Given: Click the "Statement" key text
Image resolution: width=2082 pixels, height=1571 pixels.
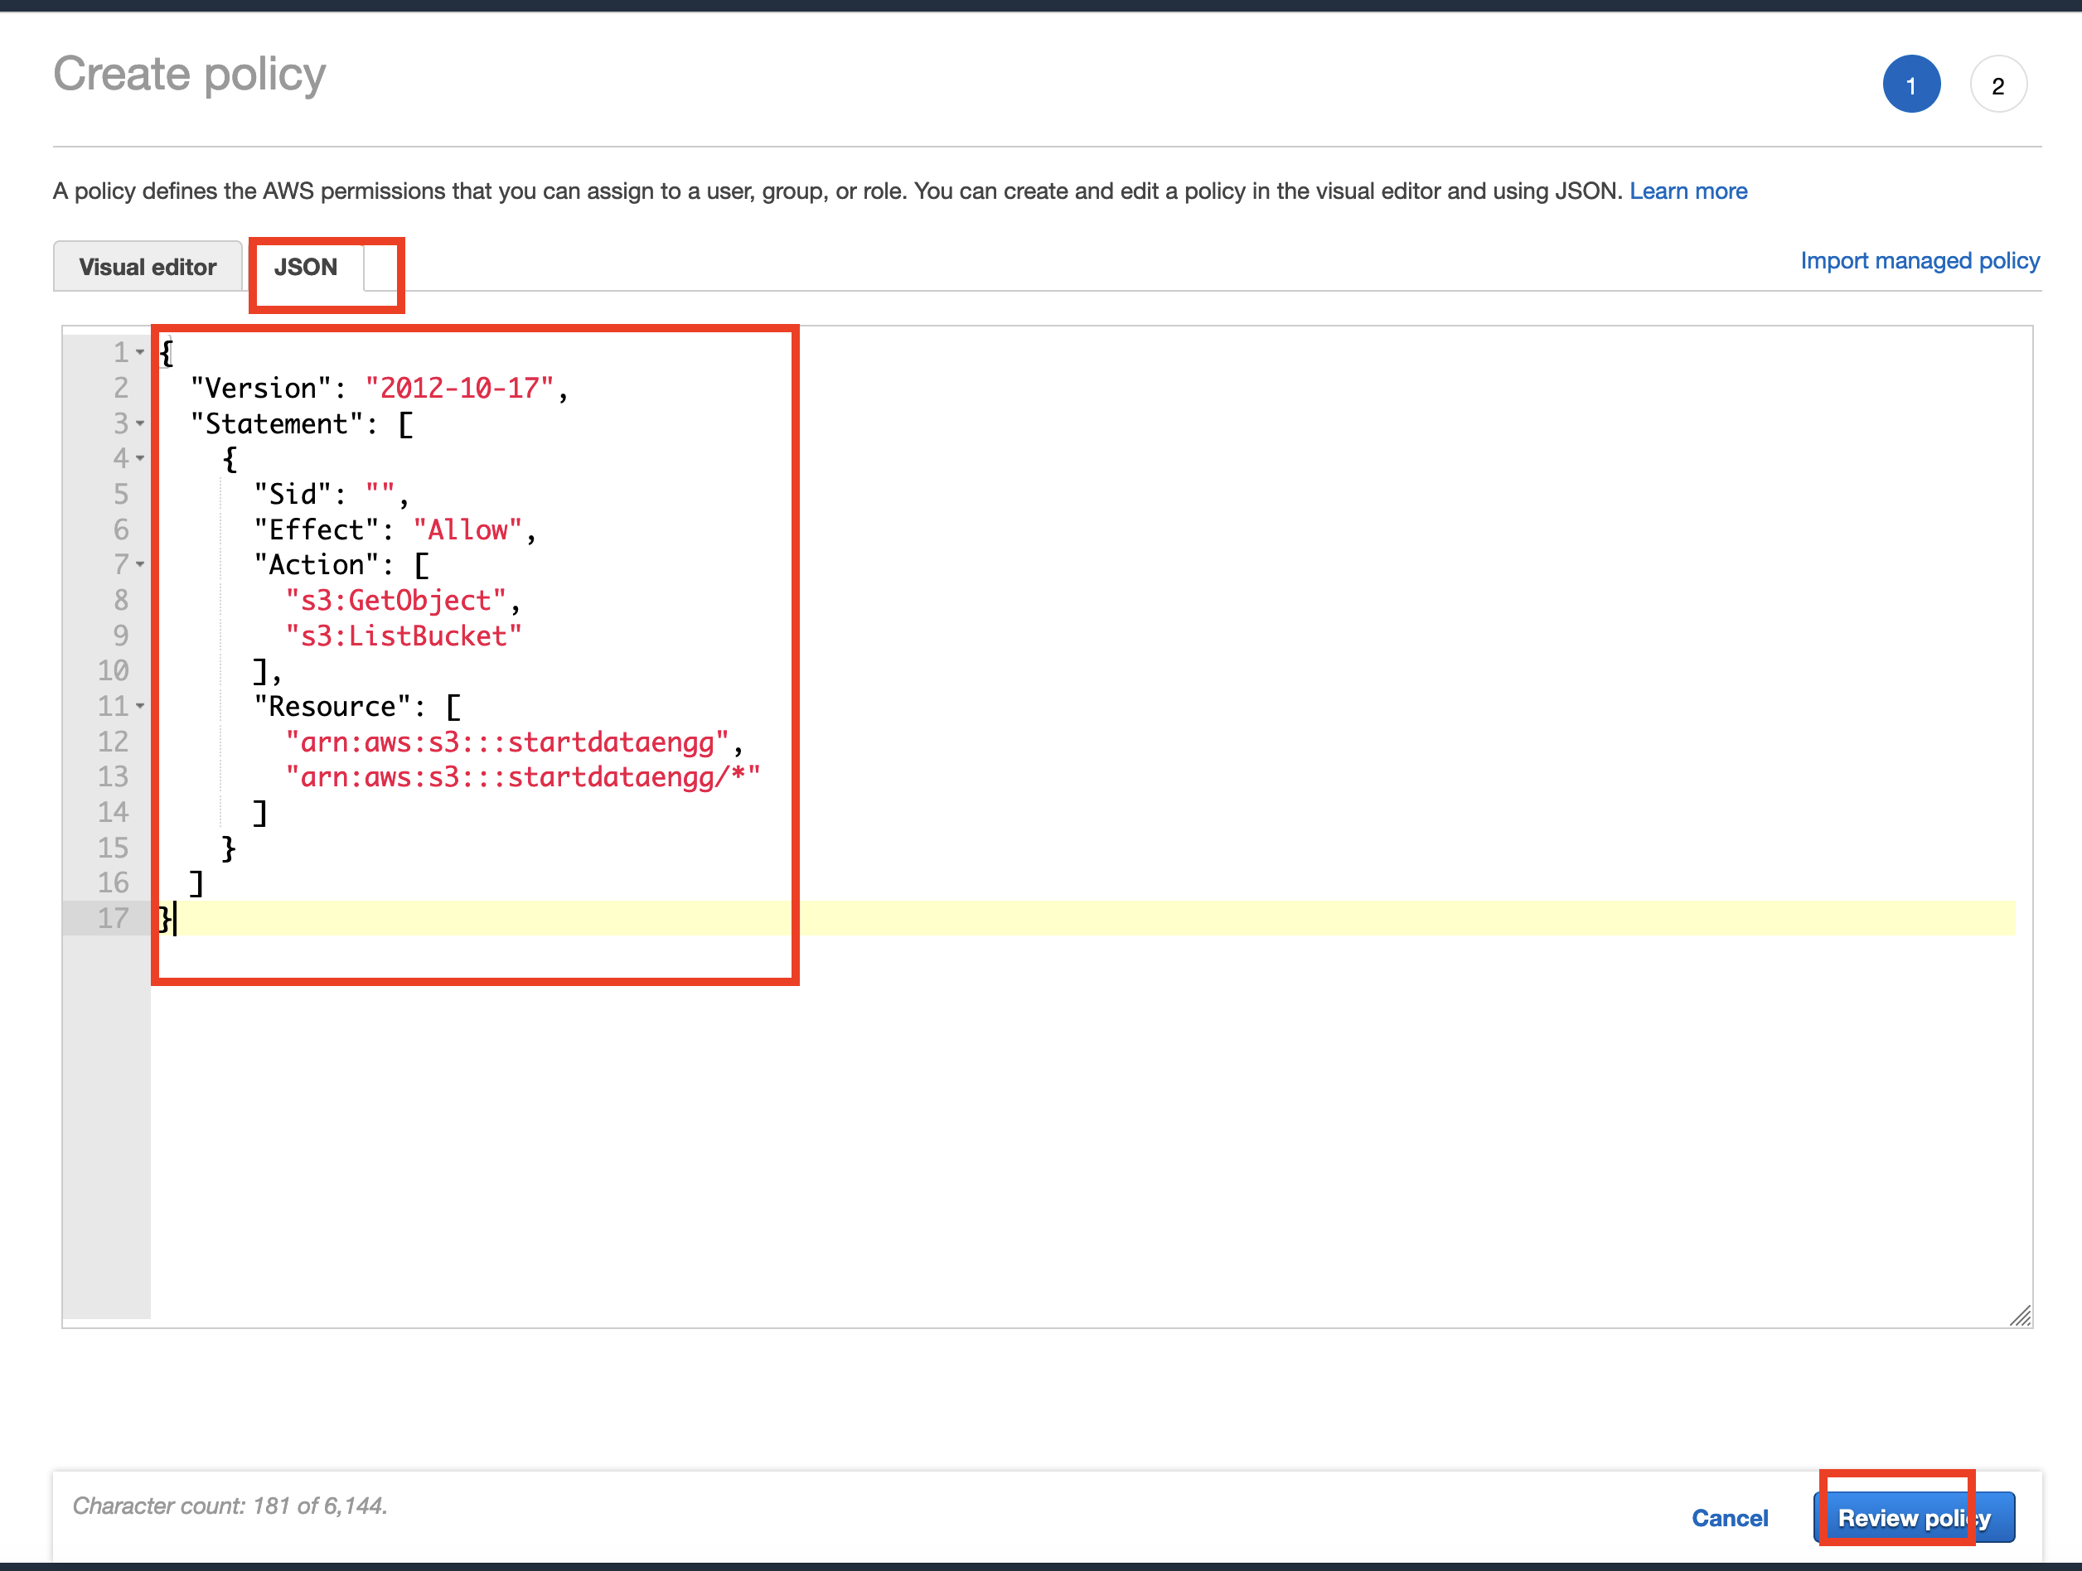Looking at the screenshot, I should (277, 424).
